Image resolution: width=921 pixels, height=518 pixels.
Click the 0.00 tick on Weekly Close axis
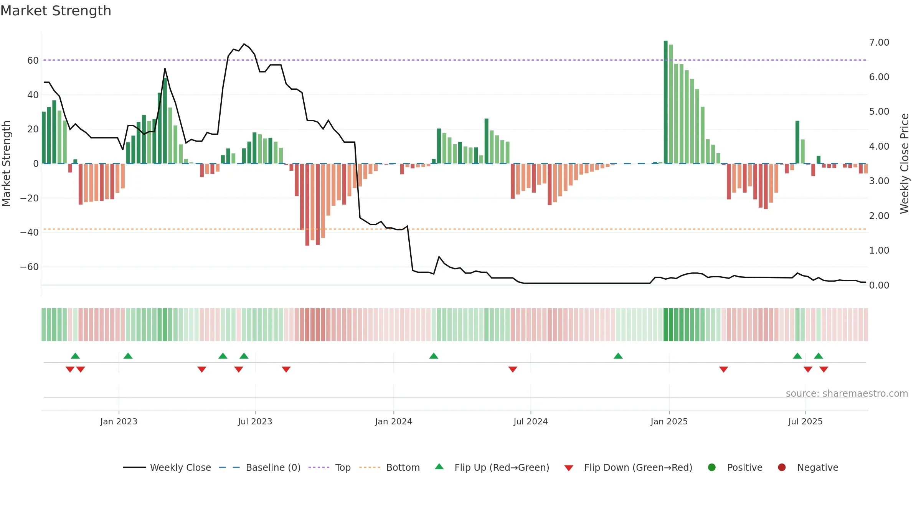(879, 285)
